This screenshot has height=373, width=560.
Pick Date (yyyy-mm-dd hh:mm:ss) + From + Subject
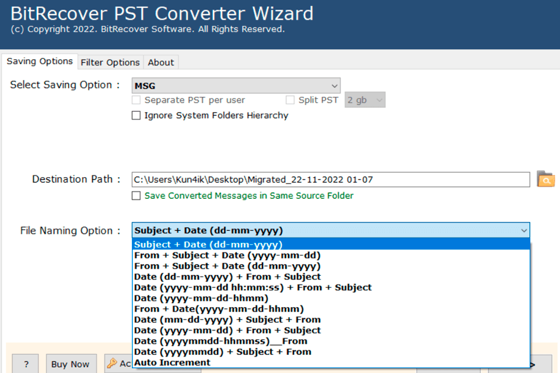tap(331, 287)
